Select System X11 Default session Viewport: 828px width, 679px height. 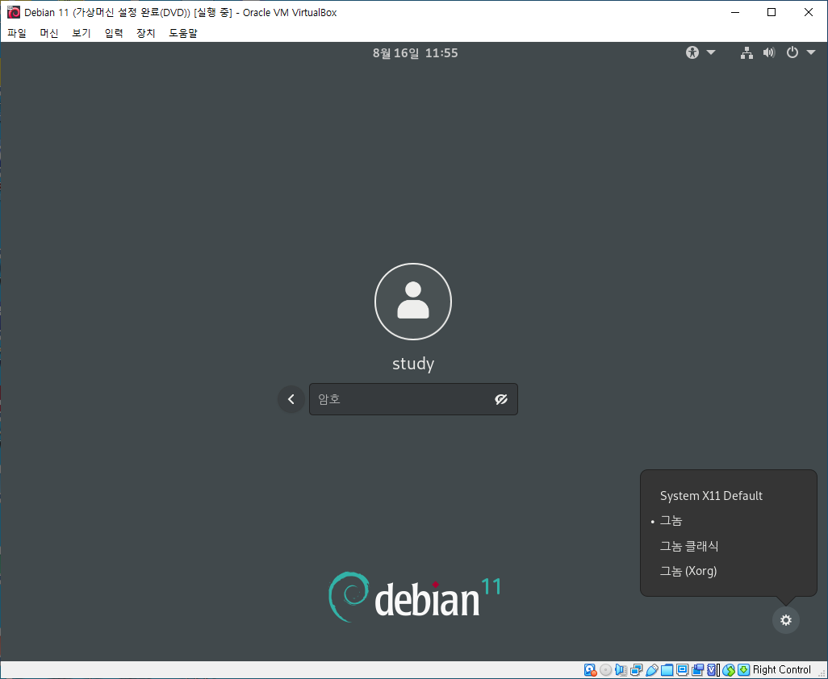728,495
